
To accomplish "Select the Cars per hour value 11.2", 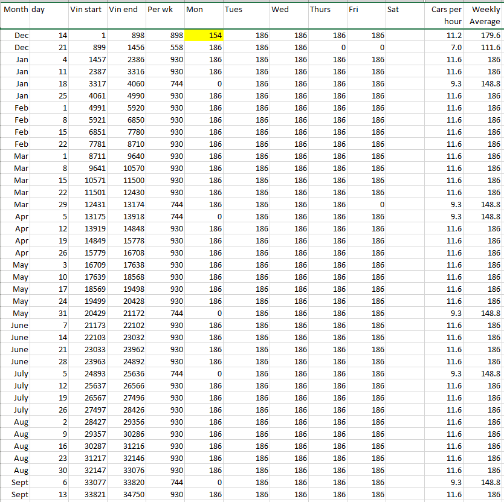I will tap(445, 36).
